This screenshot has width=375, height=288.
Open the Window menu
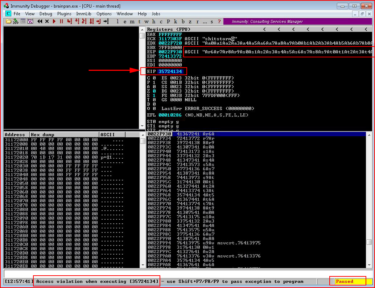(x=125, y=14)
